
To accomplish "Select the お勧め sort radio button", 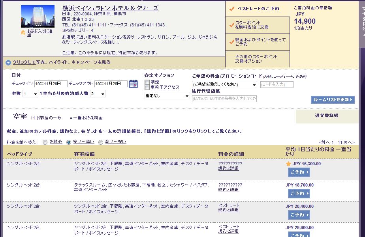I will 45,142.
